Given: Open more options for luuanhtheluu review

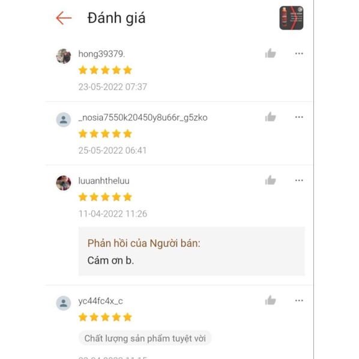Looking at the screenshot, I should pos(299,181).
